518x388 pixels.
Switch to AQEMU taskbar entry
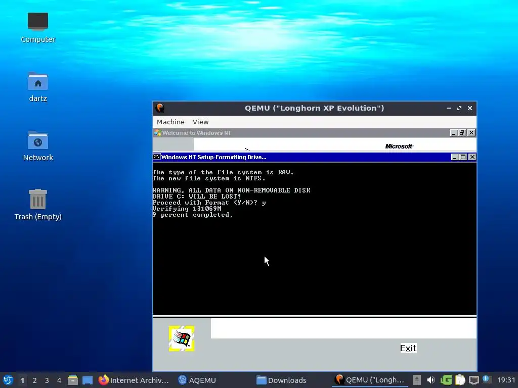click(197, 380)
